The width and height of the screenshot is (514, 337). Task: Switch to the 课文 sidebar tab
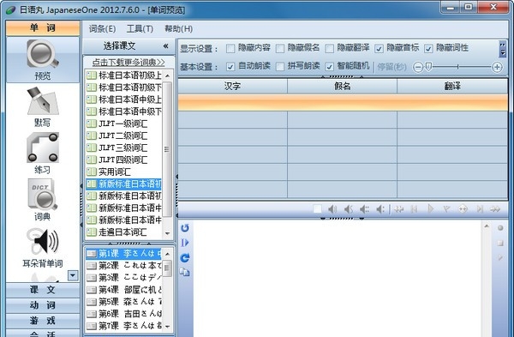(43, 290)
